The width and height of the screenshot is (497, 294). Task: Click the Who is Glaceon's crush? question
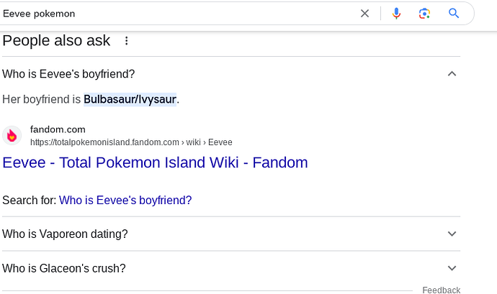click(x=64, y=268)
